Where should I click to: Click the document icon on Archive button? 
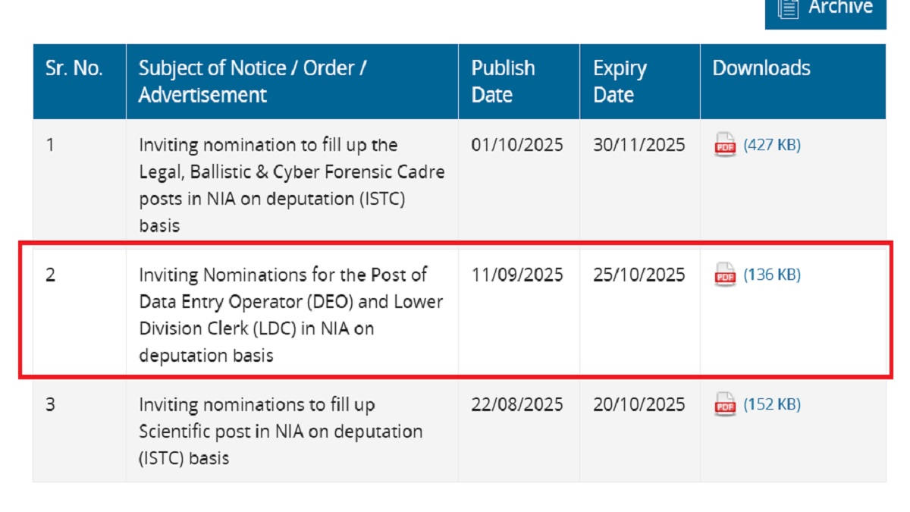coord(789,9)
